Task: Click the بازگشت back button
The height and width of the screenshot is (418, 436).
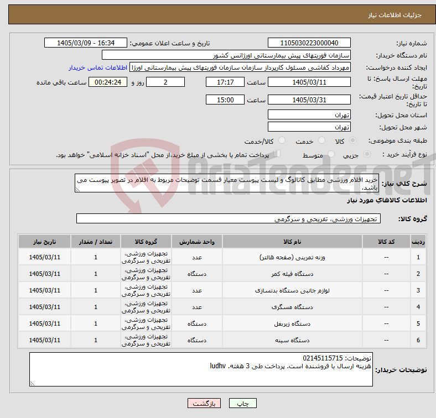Action: click(x=204, y=403)
